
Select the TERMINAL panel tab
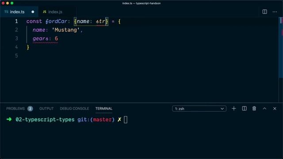(x=104, y=109)
